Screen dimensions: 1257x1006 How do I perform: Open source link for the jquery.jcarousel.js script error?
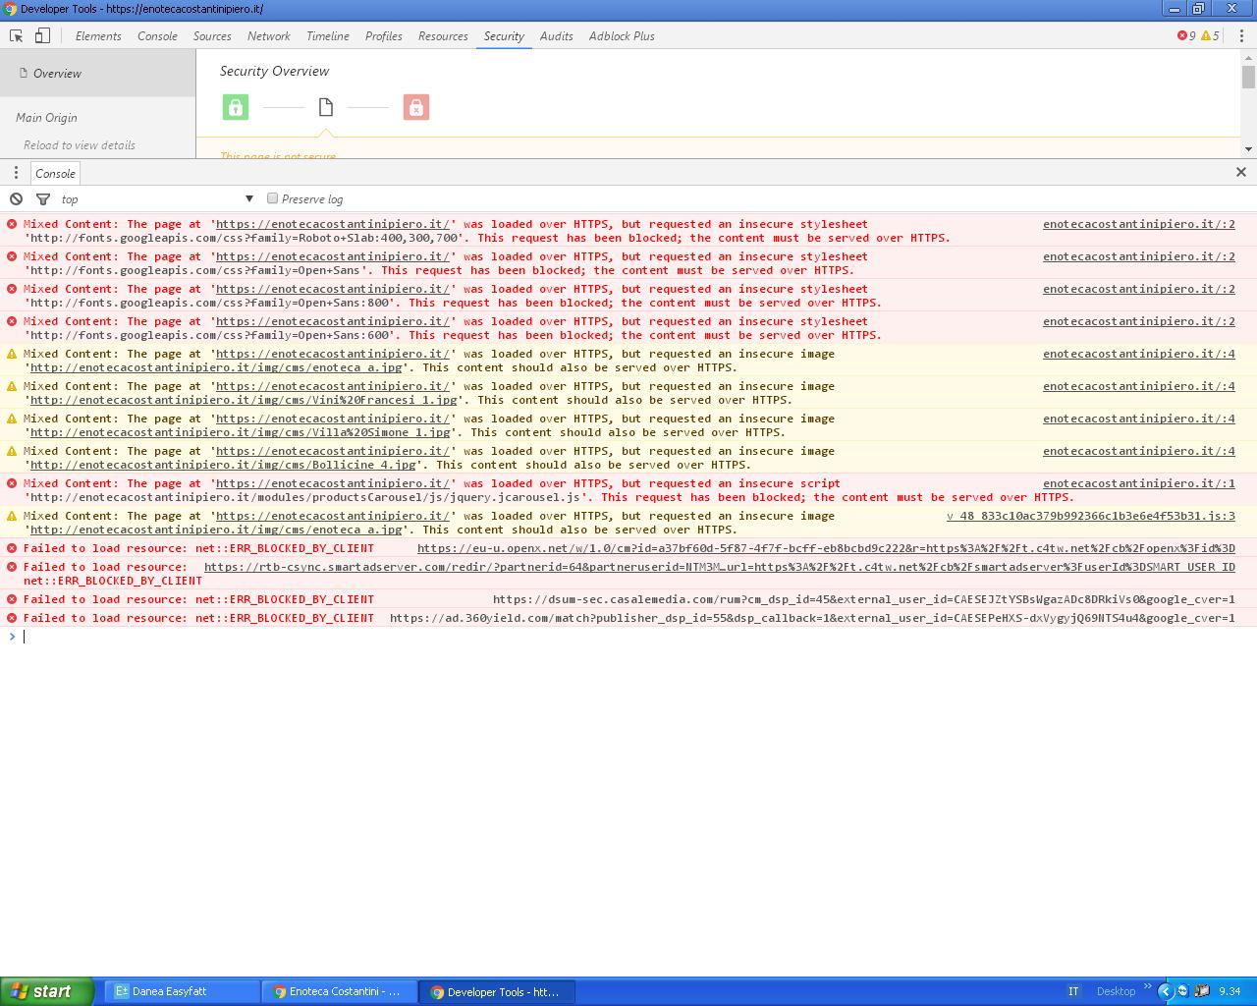(1139, 483)
